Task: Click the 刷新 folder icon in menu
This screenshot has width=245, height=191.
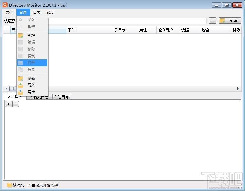Action: coord(21,78)
